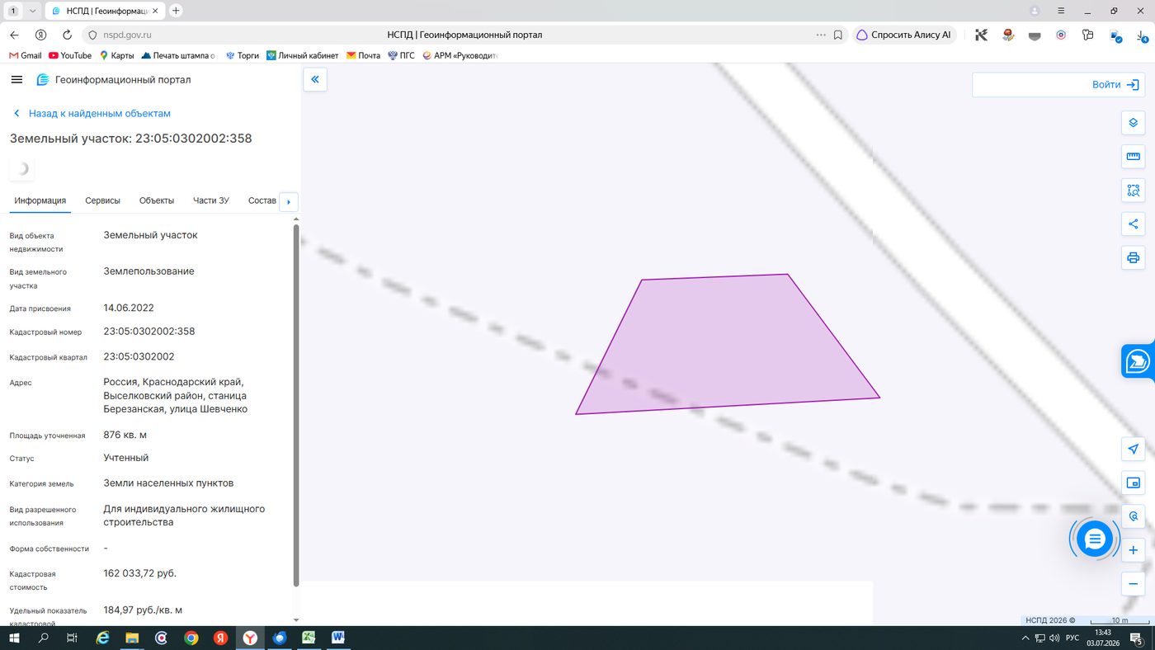Switch to the Объекты tab

[x=157, y=200]
